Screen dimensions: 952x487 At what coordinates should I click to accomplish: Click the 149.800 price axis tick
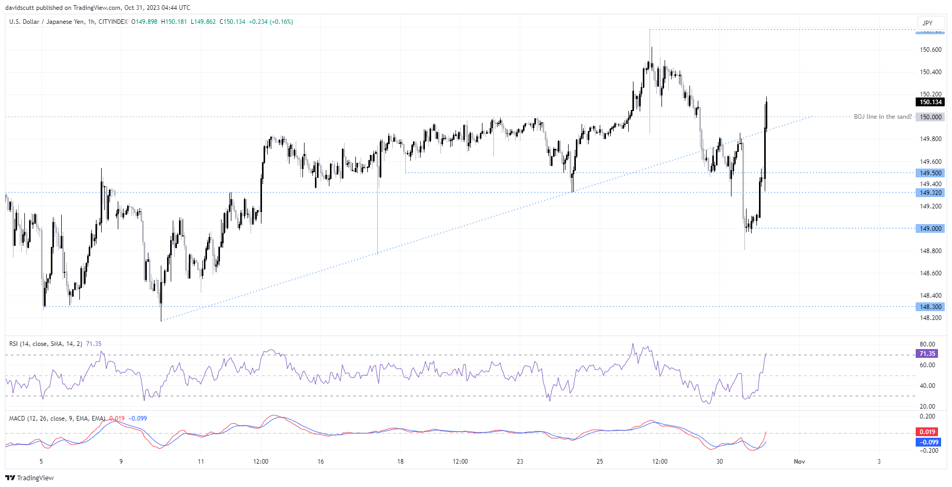[931, 139]
